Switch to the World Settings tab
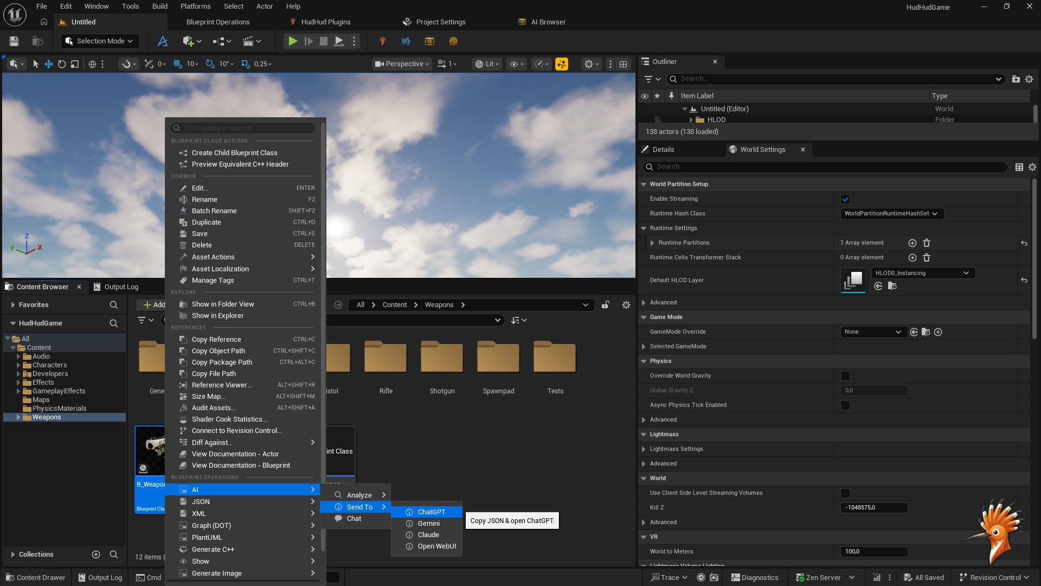Screen dimensions: 1041x586 coord(762,150)
